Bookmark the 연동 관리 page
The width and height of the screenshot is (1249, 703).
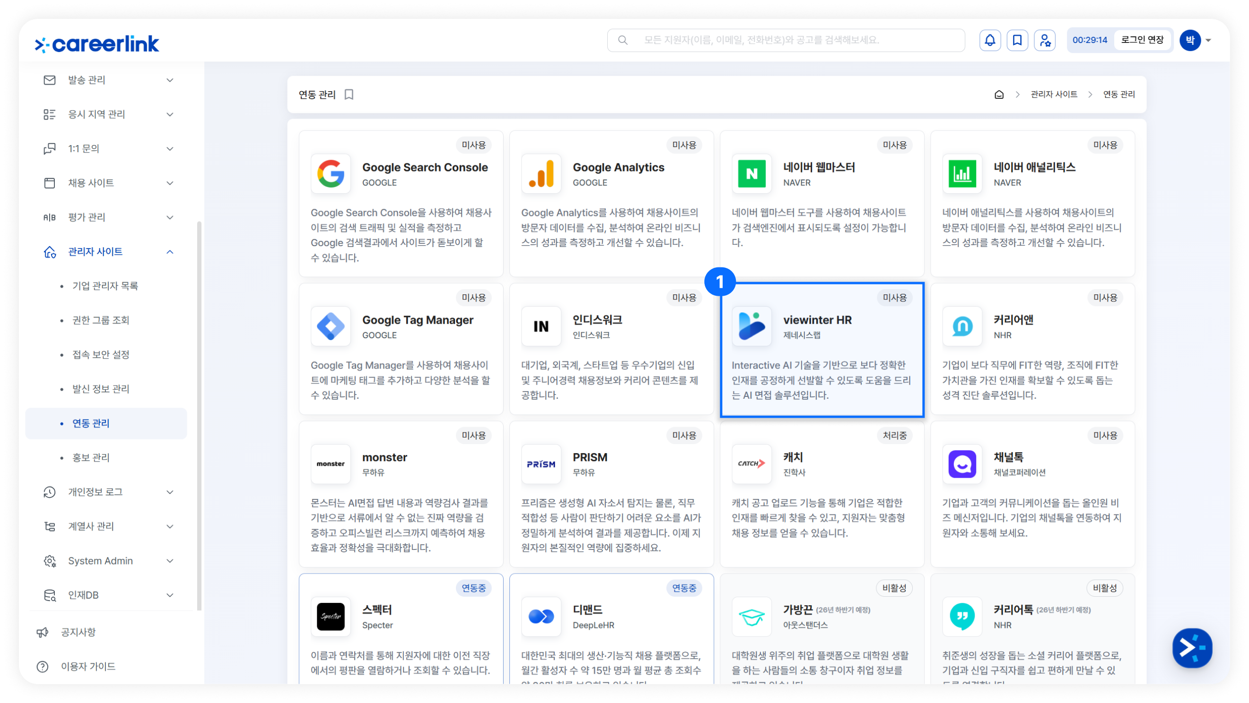tap(349, 94)
